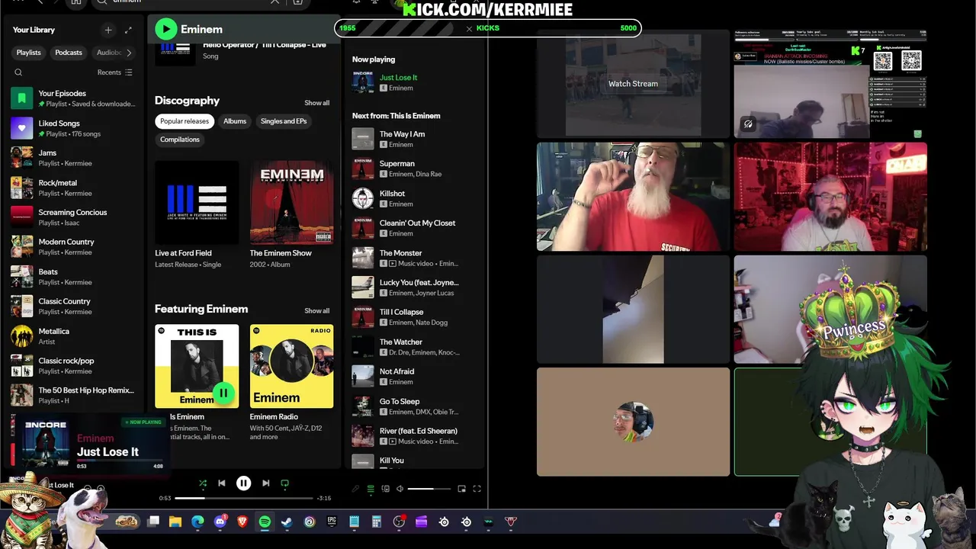Screen dimensions: 976x549
Task: Open OBS Studio on the taskbar
Action: (399, 522)
